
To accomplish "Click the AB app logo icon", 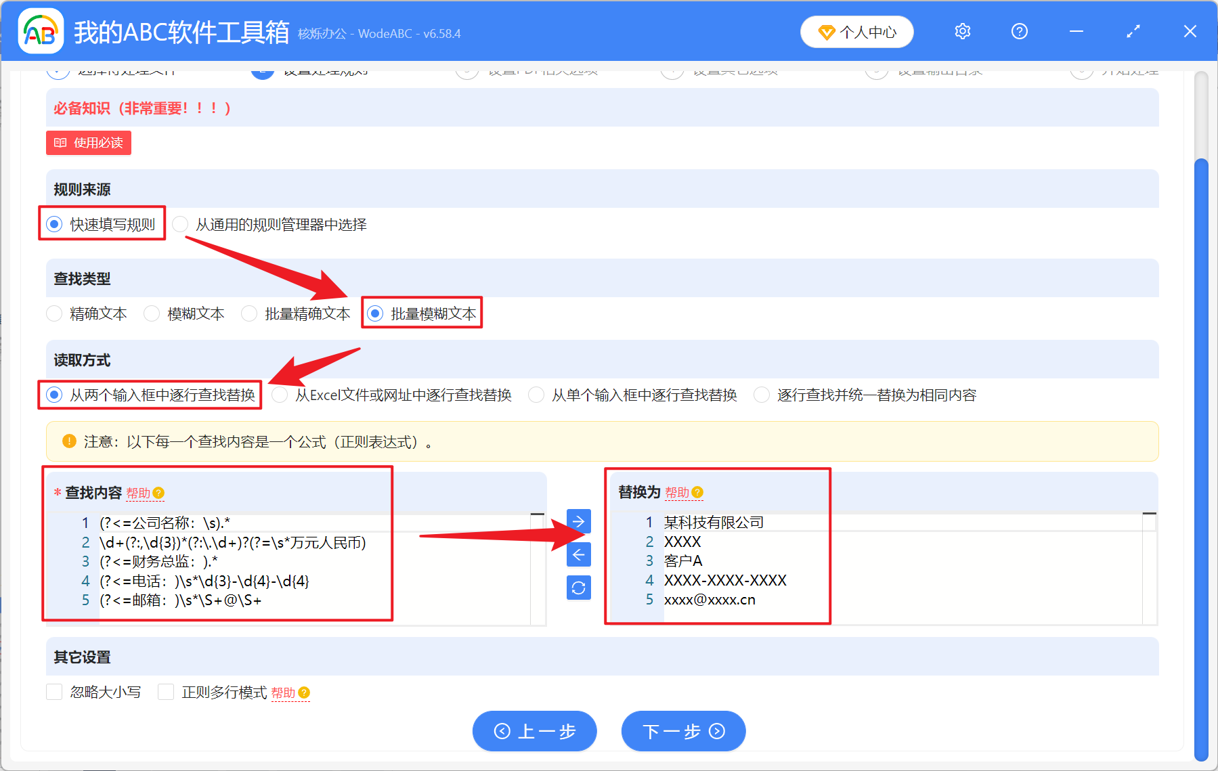I will pyautogui.click(x=41, y=30).
